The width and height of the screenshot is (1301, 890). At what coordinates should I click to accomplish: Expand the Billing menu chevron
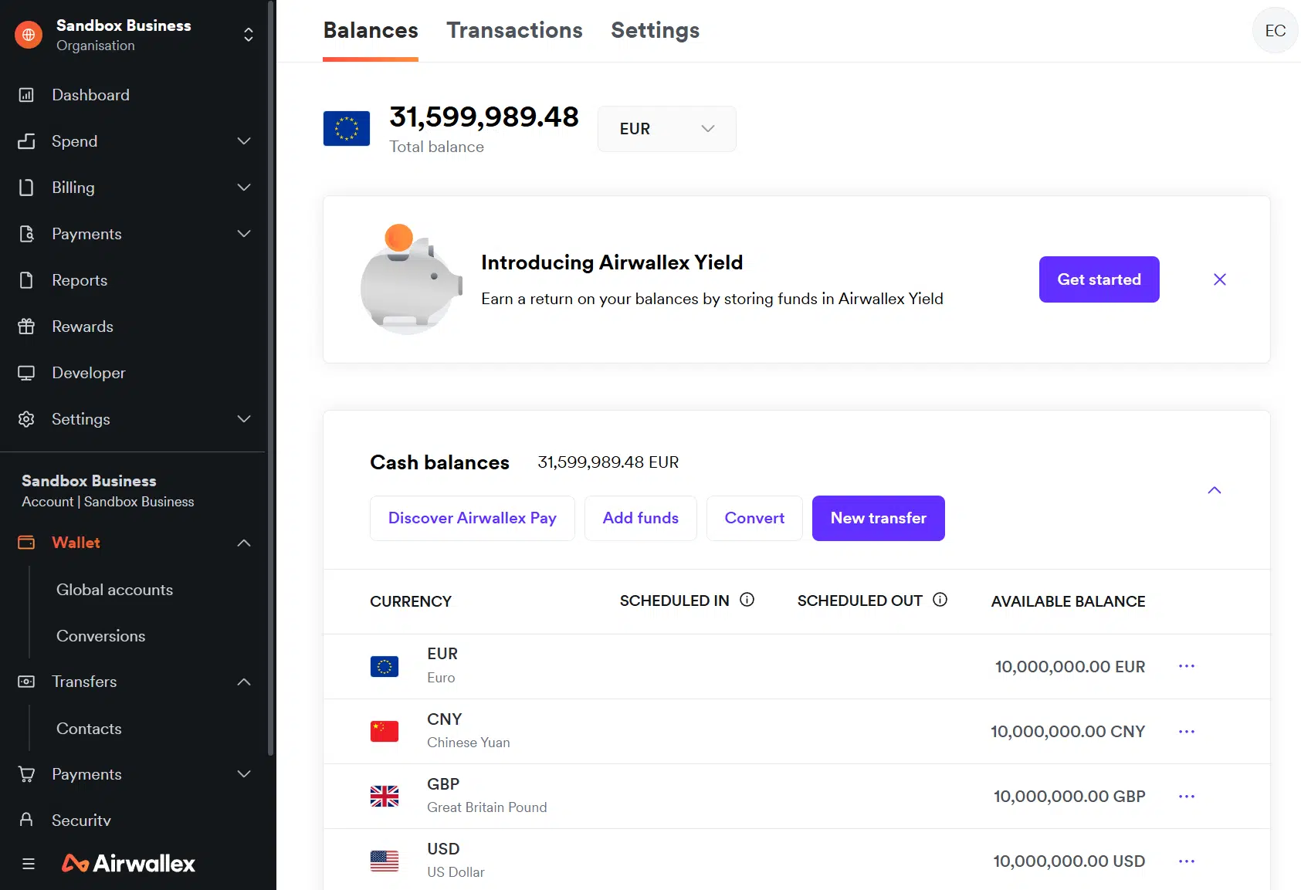click(244, 188)
